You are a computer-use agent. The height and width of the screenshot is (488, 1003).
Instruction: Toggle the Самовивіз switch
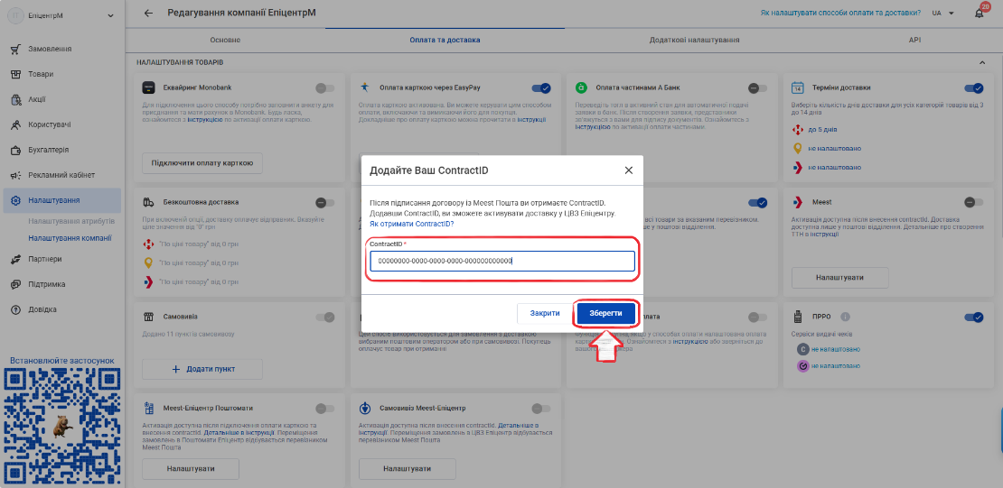pyautogui.click(x=325, y=317)
